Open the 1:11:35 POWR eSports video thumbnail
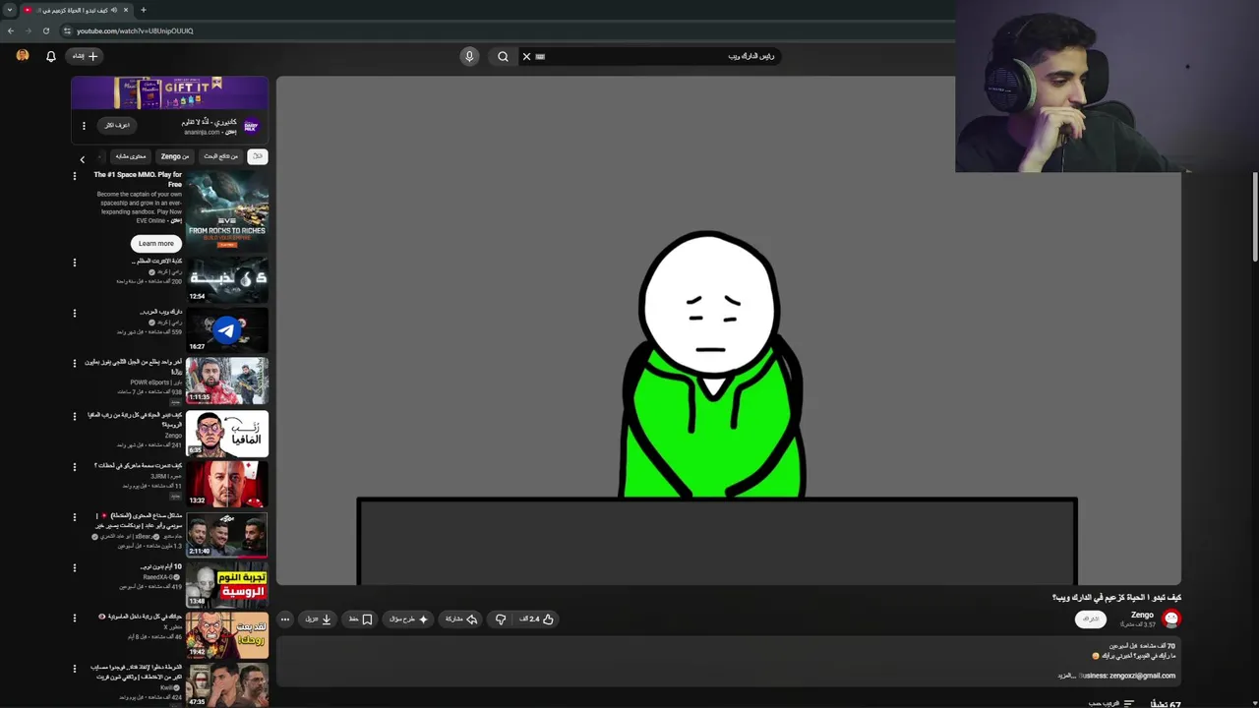Viewport: 1259px width, 708px height. pyautogui.click(x=227, y=381)
